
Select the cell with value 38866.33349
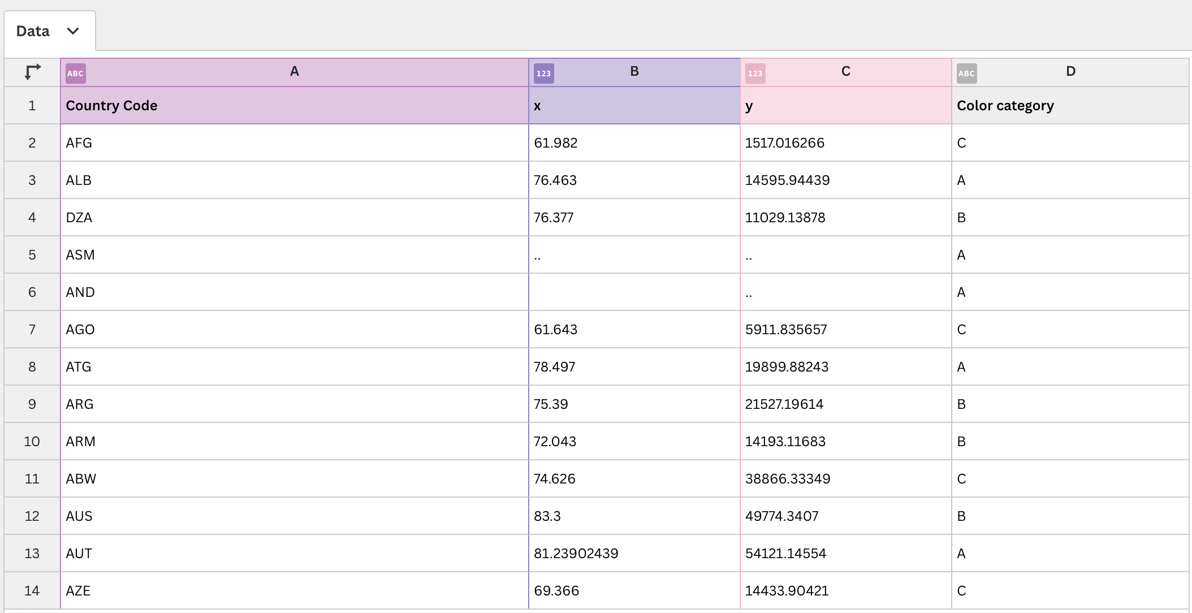coord(846,479)
